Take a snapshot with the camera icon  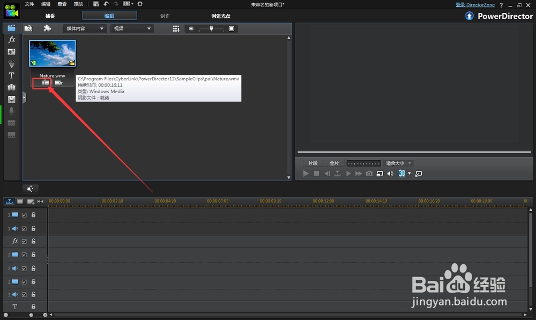point(369,174)
